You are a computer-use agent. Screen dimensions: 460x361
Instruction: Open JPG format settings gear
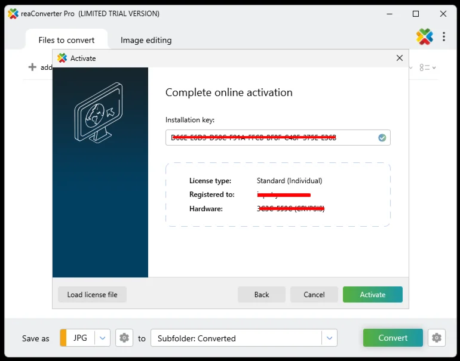point(124,338)
